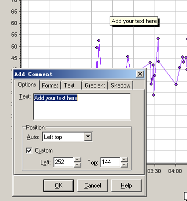Click inside the comment Text box
Screen dimensions: 187x201
[82, 106]
